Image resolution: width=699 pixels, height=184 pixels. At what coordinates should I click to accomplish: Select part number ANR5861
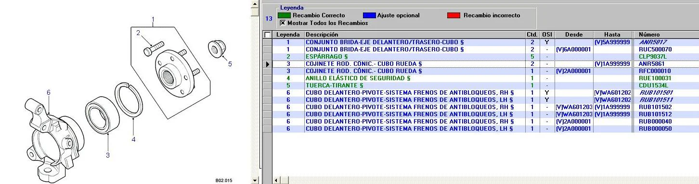click(x=651, y=64)
